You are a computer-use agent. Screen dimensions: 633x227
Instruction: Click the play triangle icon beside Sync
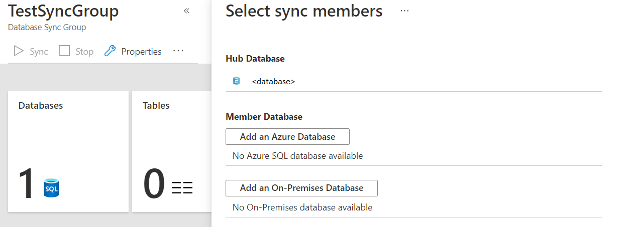19,51
